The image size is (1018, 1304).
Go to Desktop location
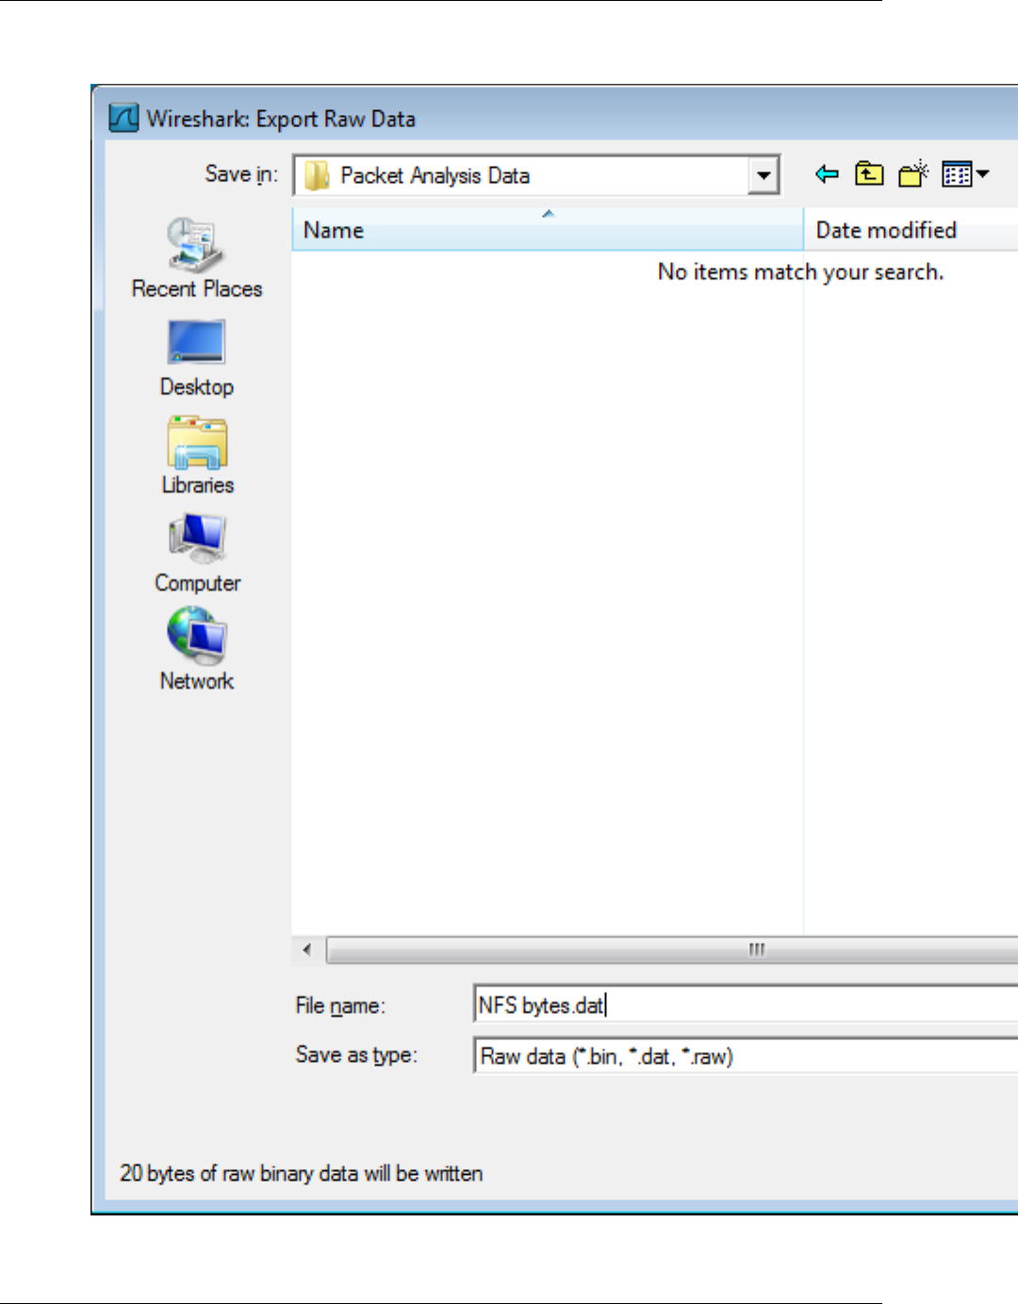tap(196, 359)
